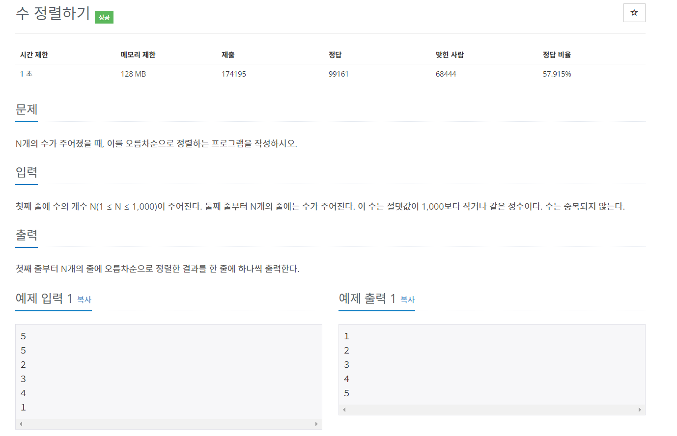
Task: Click the green 성공 badge
Action: (x=104, y=17)
